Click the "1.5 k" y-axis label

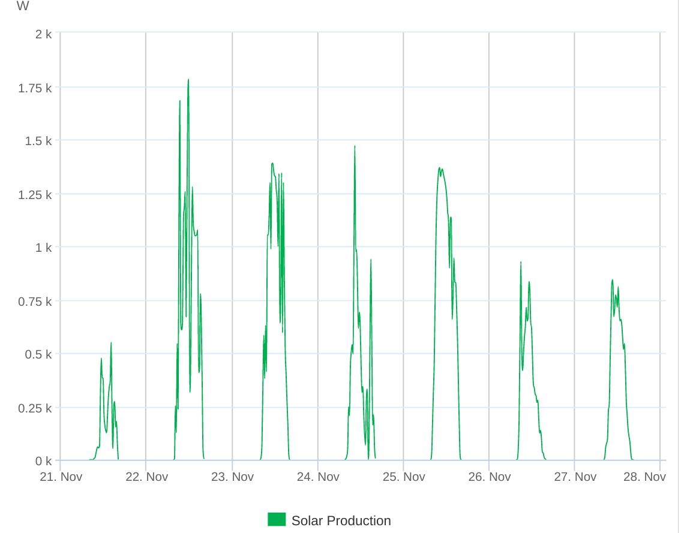click(x=38, y=141)
